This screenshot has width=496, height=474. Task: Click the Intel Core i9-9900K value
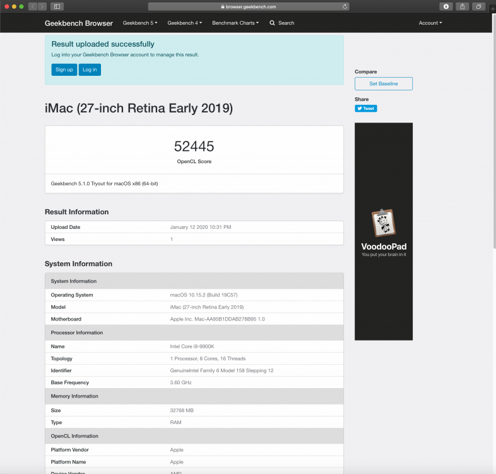click(x=192, y=346)
